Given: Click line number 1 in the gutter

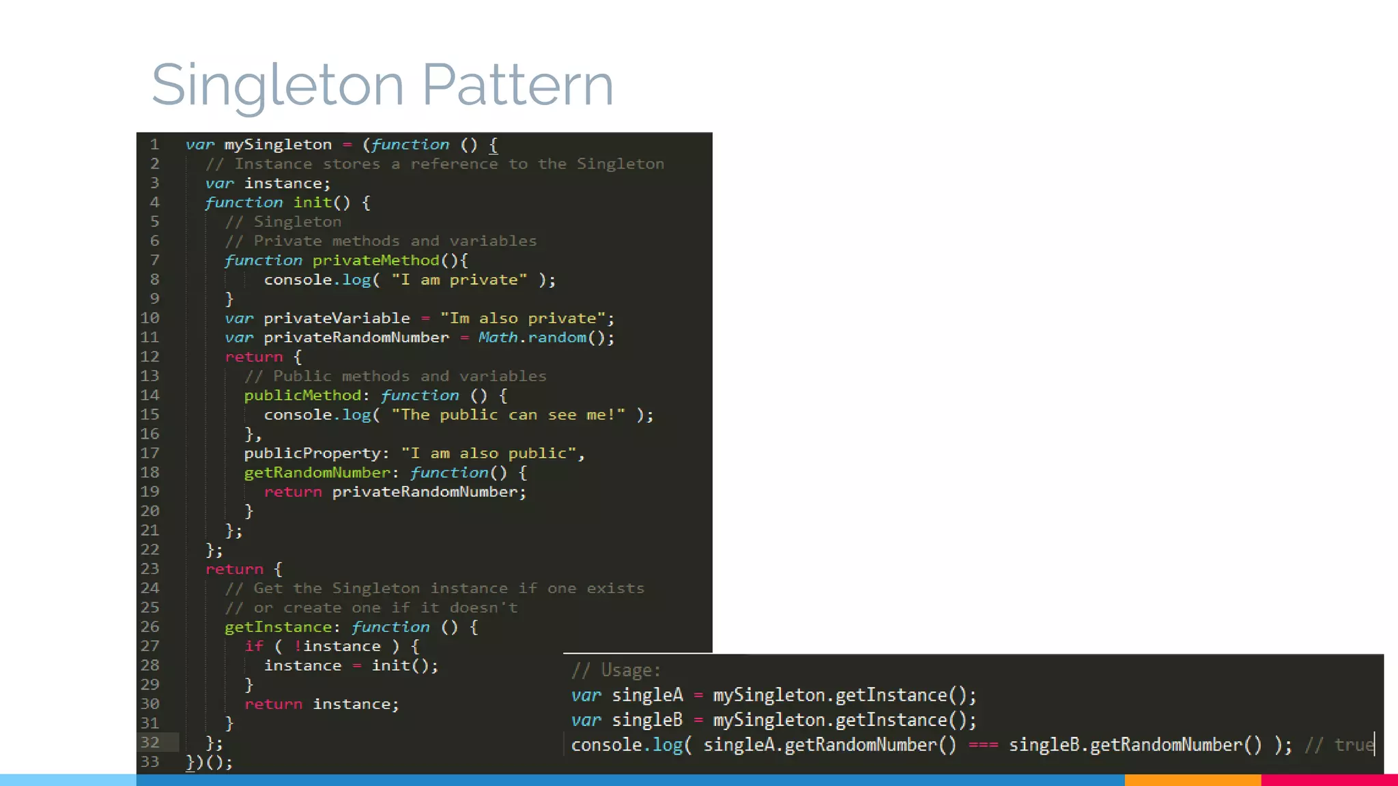Looking at the screenshot, I should (155, 145).
